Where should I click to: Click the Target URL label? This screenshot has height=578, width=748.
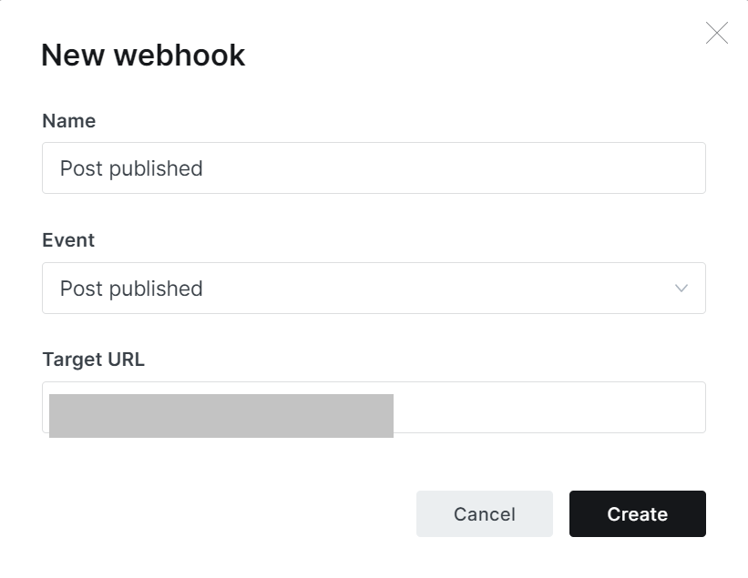93,360
